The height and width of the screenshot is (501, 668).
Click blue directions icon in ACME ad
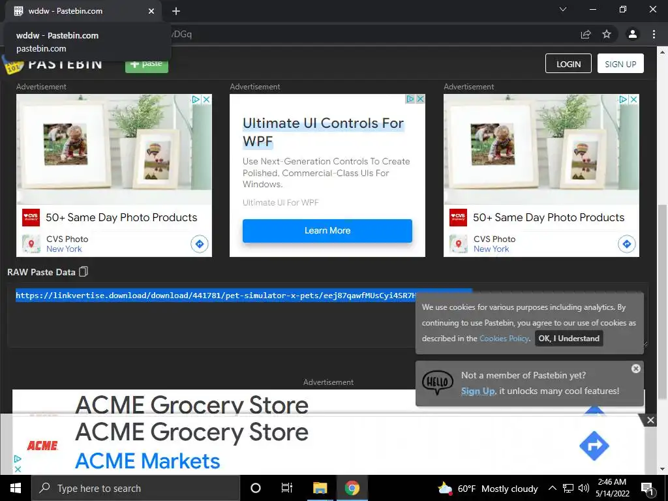pos(594,446)
